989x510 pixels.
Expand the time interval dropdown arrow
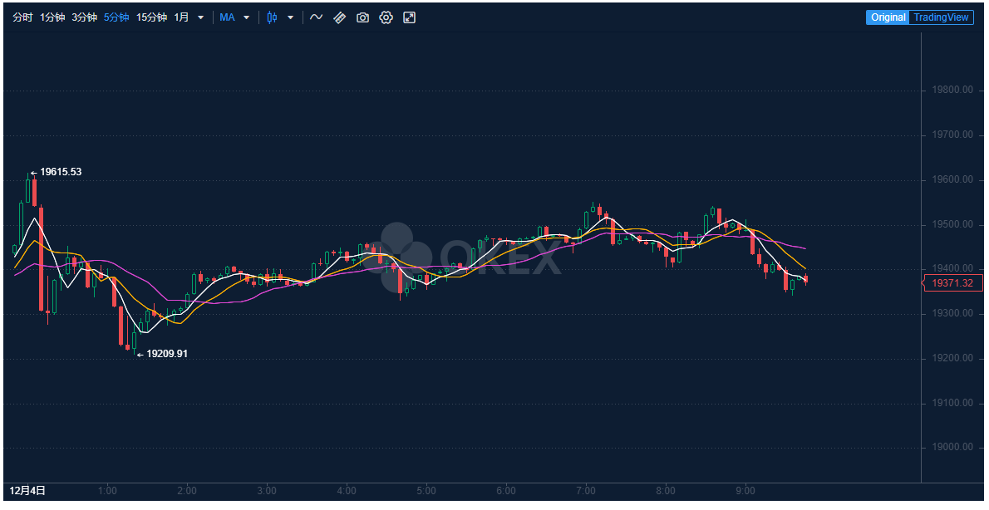pyautogui.click(x=200, y=17)
